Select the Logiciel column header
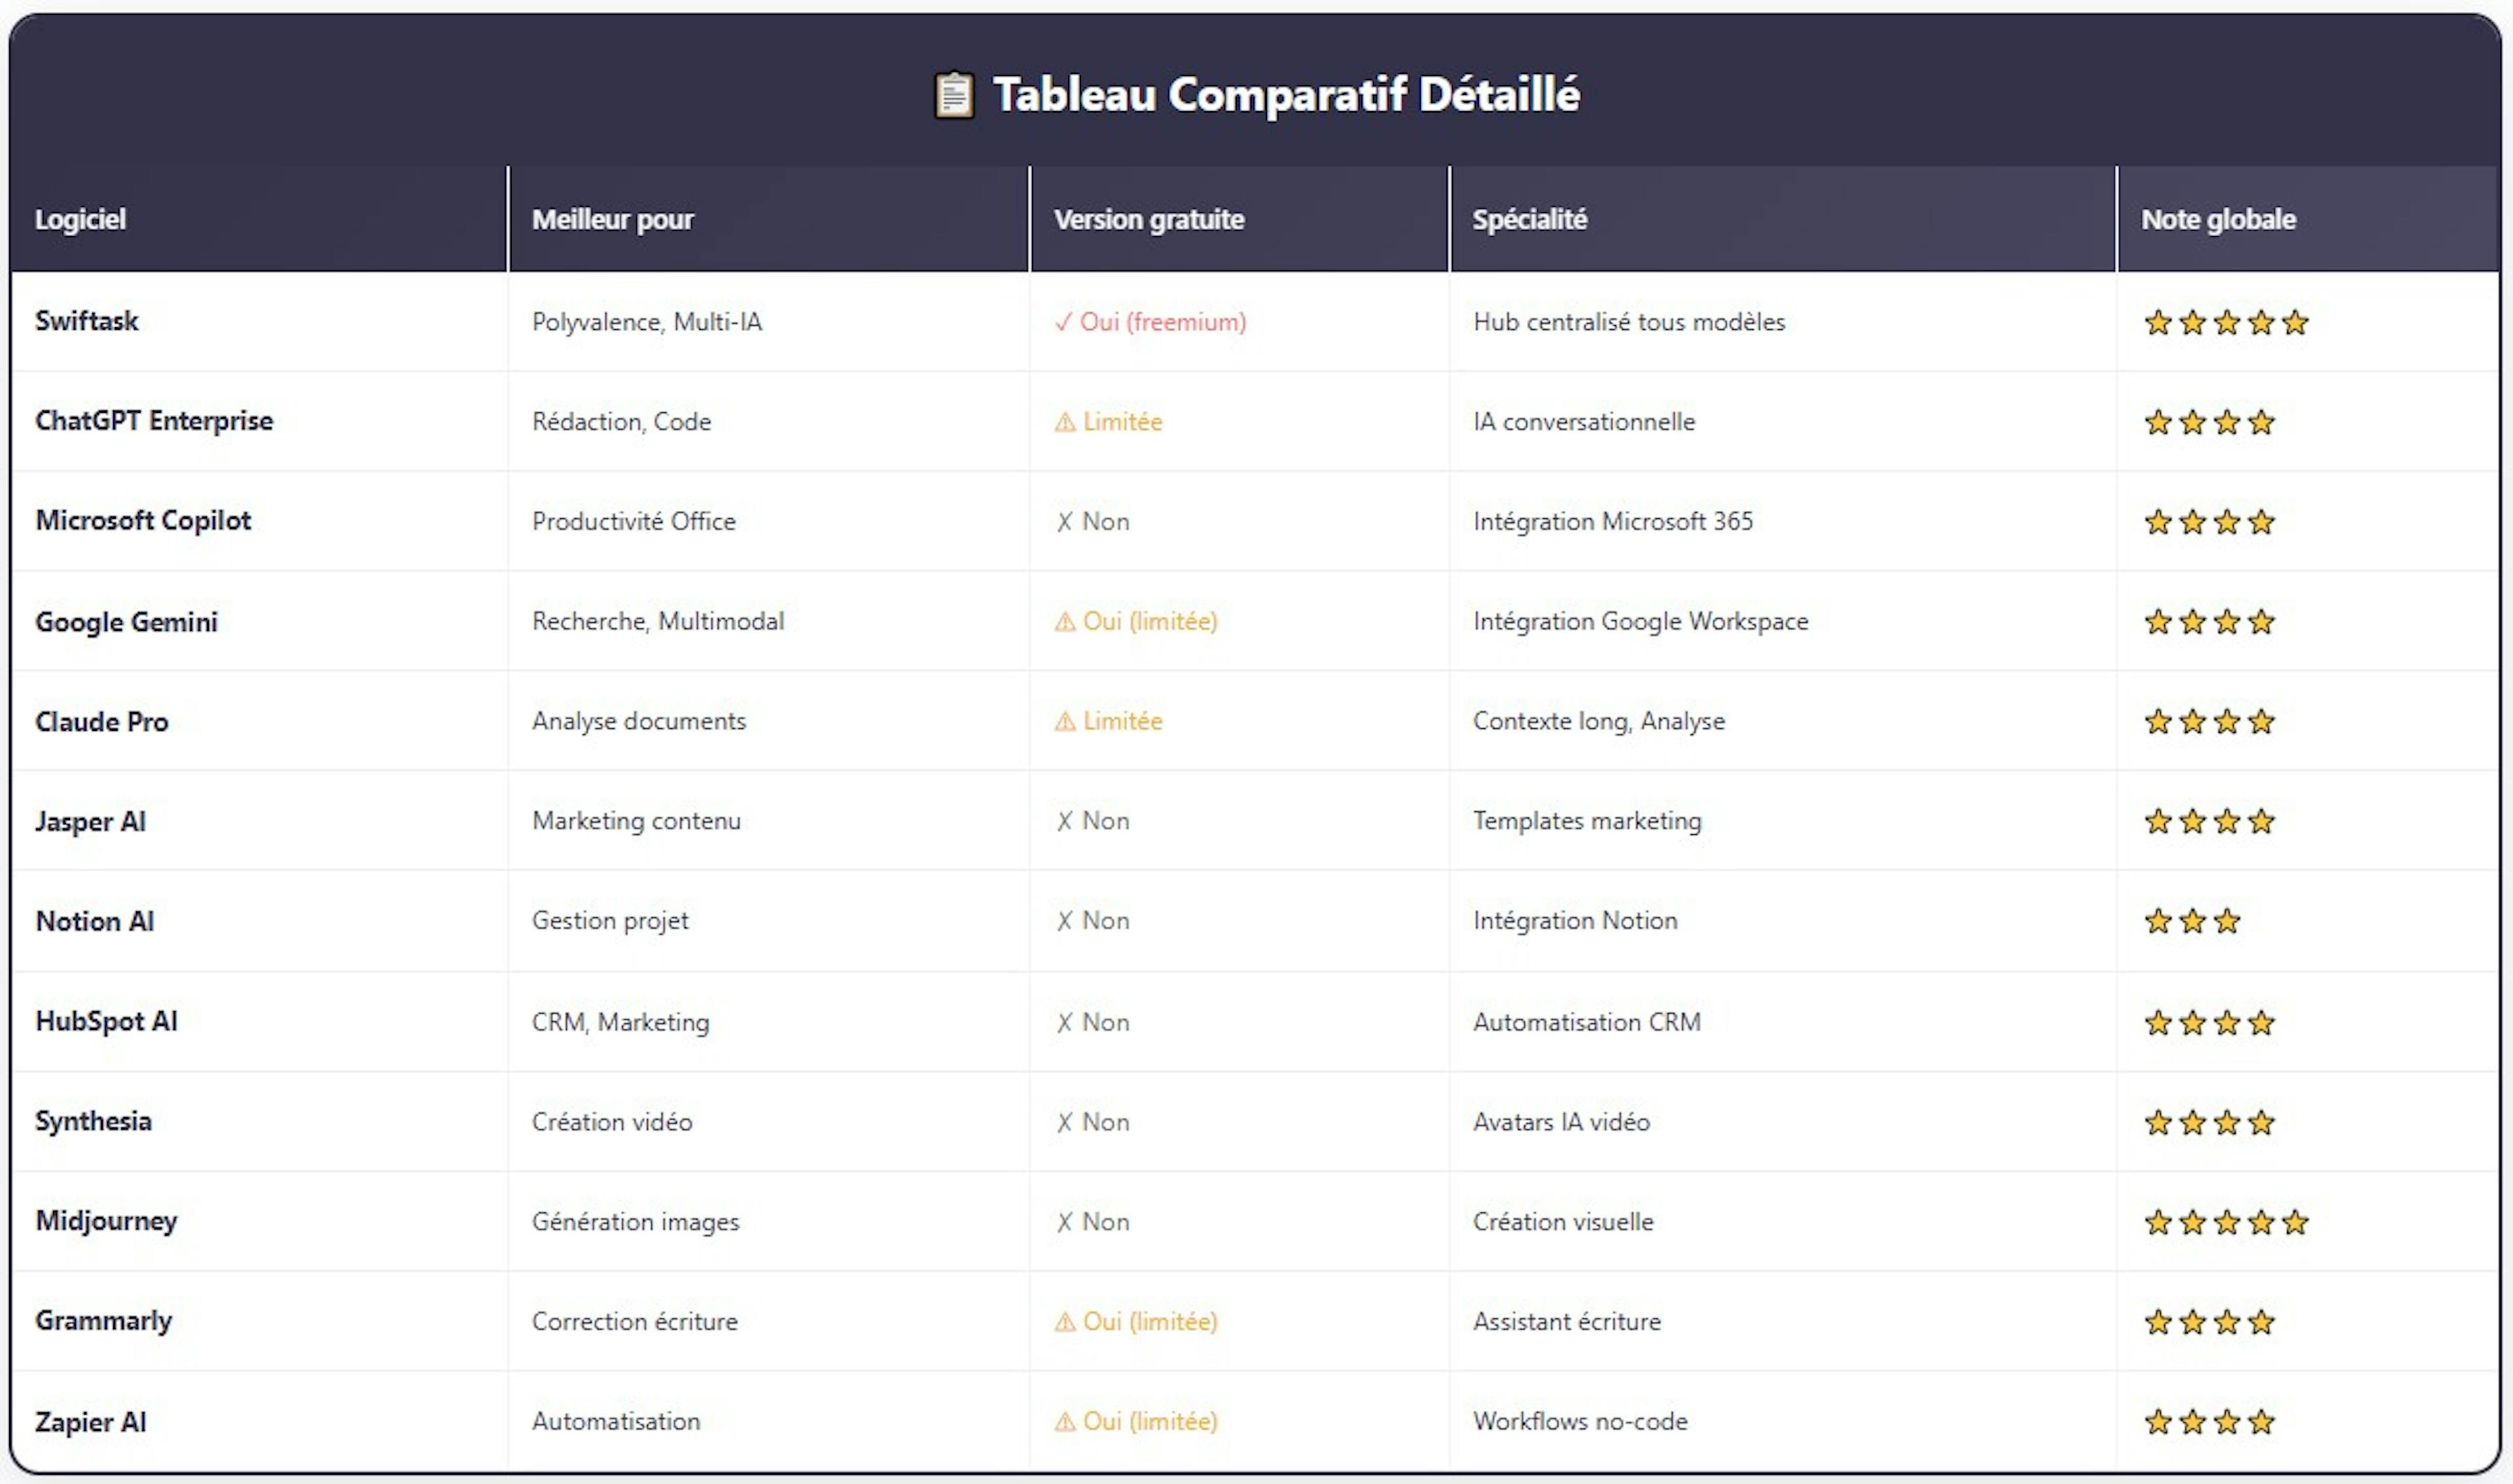Image resolution: width=2513 pixels, height=1484 pixels. [x=81, y=219]
